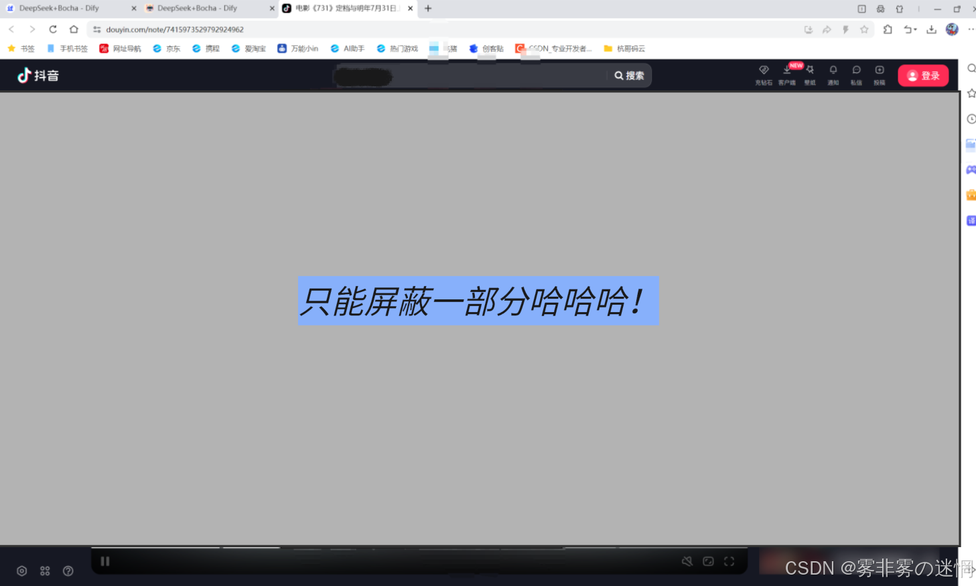Image resolution: width=976 pixels, height=586 pixels.
Task: Unmute the video player sound
Action: click(x=687, y=561)
